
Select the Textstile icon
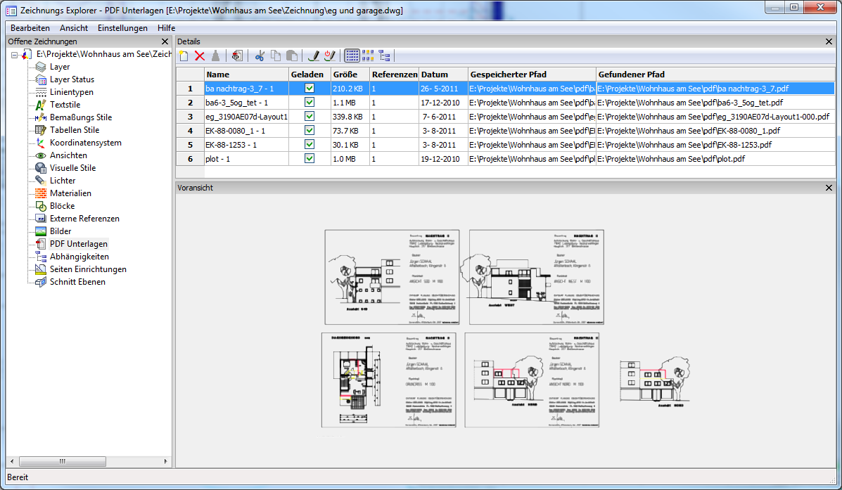[x=41, y=105]
